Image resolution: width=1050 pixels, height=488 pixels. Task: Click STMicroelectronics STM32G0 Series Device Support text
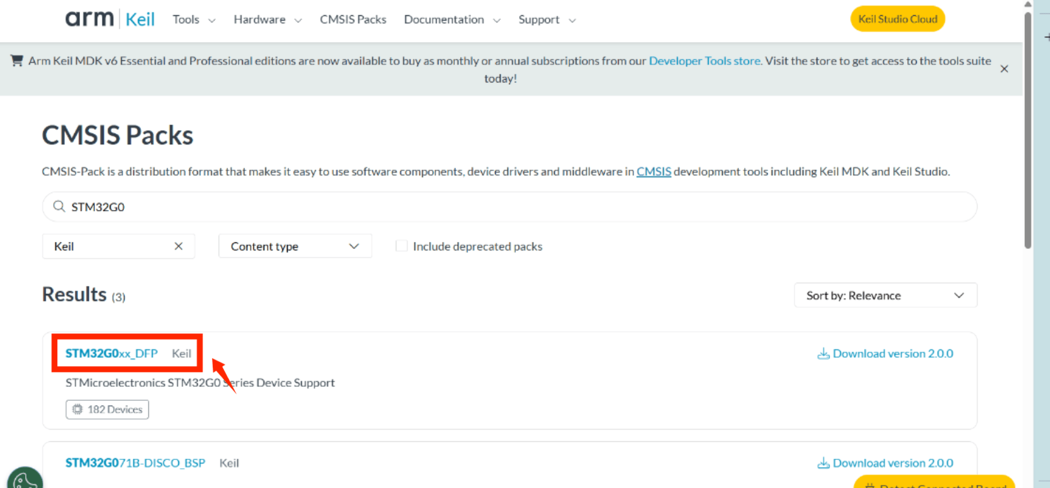point(200,383)
